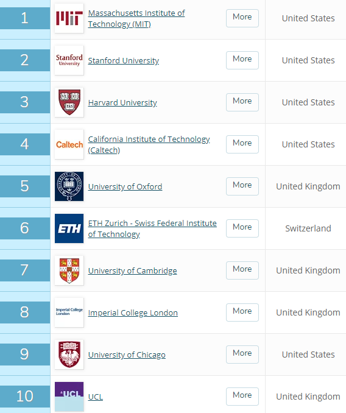Screen dimensions: 346x413
Task: Select the Caltech orange logo
Action: click(69, 144)
